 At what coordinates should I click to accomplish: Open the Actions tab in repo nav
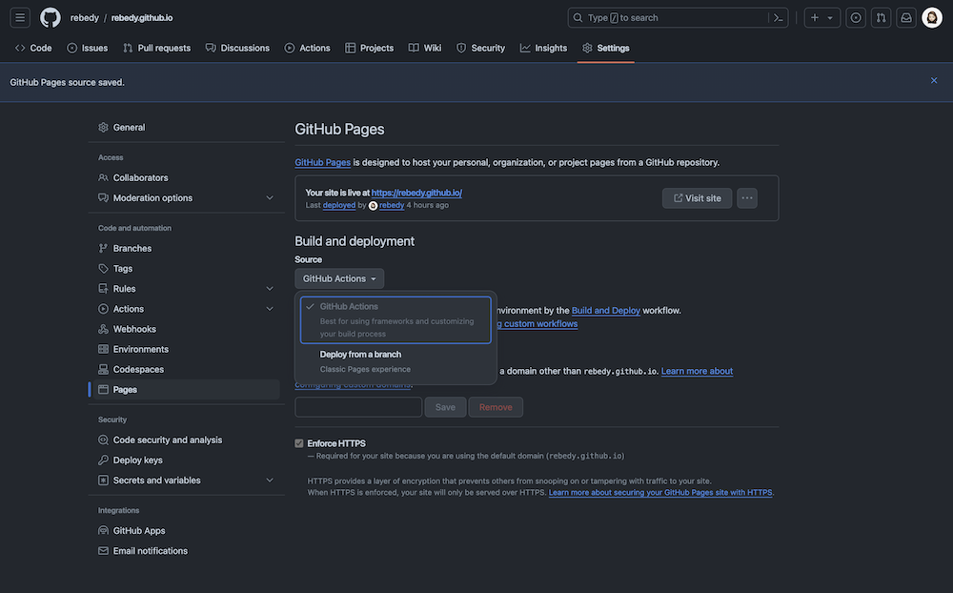point(308,48)
